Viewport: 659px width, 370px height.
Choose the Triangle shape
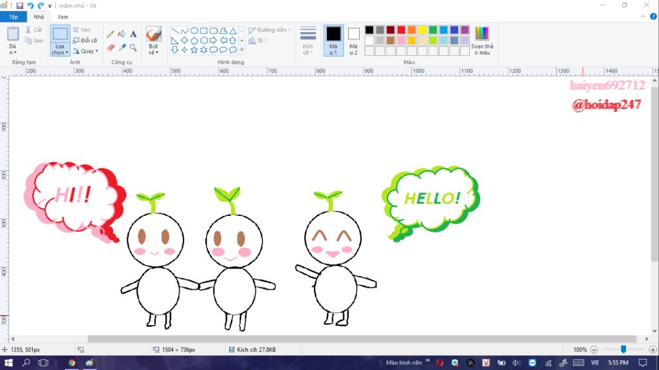click(233, 31)
